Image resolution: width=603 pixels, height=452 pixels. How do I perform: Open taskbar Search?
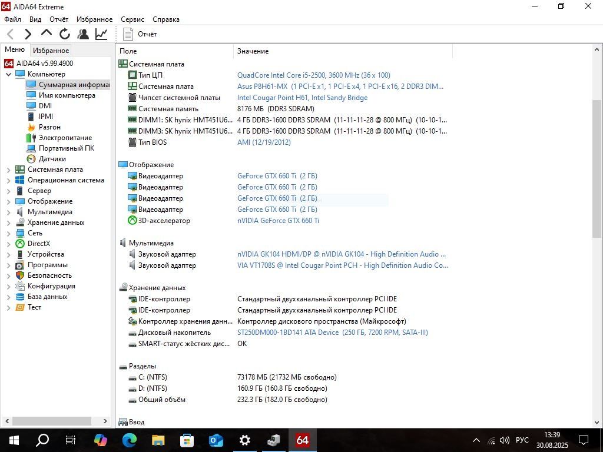tap(42, 440)
